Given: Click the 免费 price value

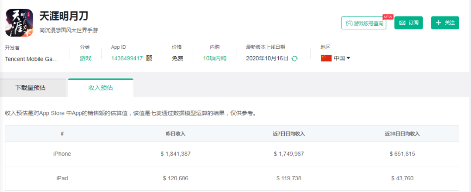Looking at the screenshot, I should click(177, 58).
